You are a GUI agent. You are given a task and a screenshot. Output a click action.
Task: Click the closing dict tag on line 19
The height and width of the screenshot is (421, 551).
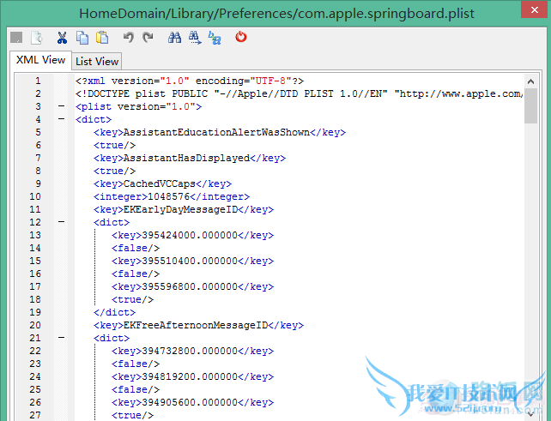point(114,312)
